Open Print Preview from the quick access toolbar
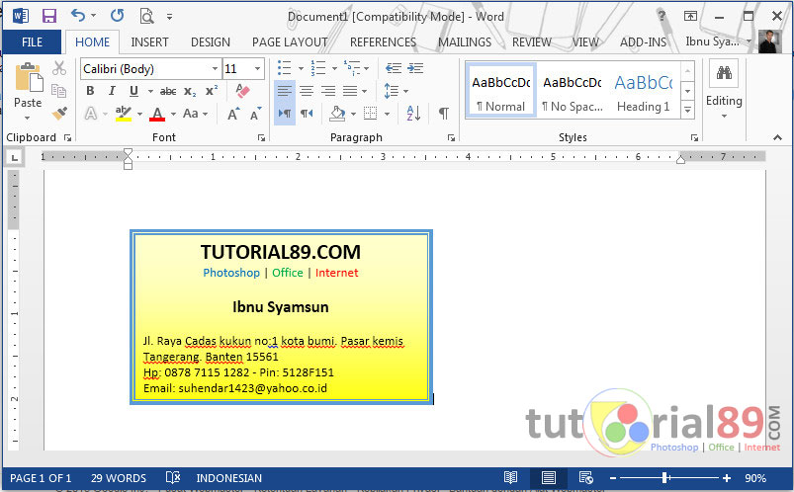 point(146,16)
